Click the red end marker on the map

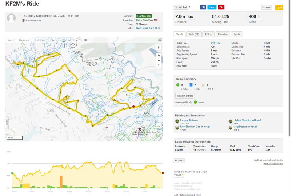tap(134, 107)
